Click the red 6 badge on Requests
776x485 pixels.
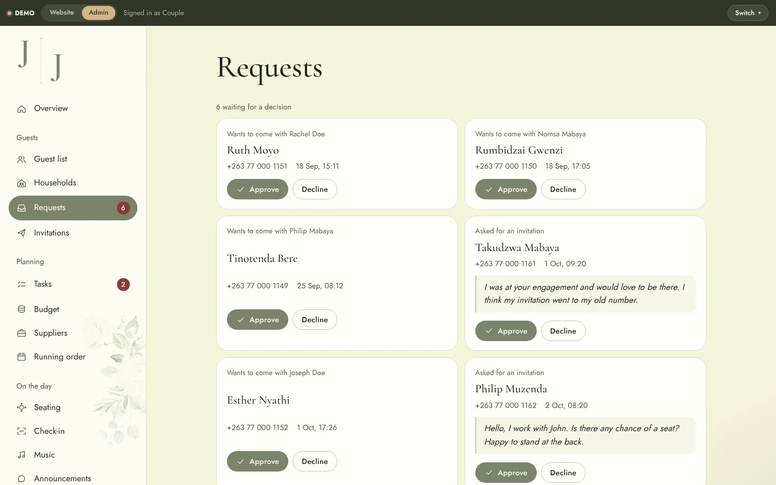(123, 208)
